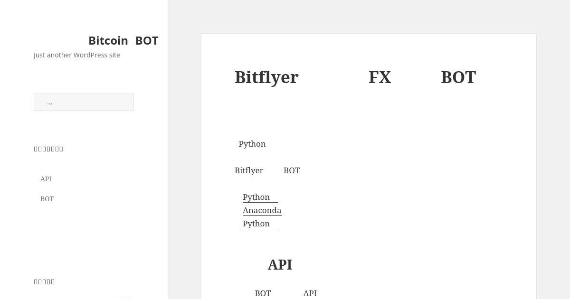Image resolution: width=570 pixels, height=299 pixels.
Task: Click the widget heading above the API link
Action: [48, 149]
